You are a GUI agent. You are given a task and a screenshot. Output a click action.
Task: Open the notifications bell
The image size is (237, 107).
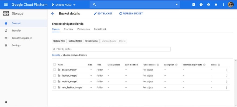[216, 5]
